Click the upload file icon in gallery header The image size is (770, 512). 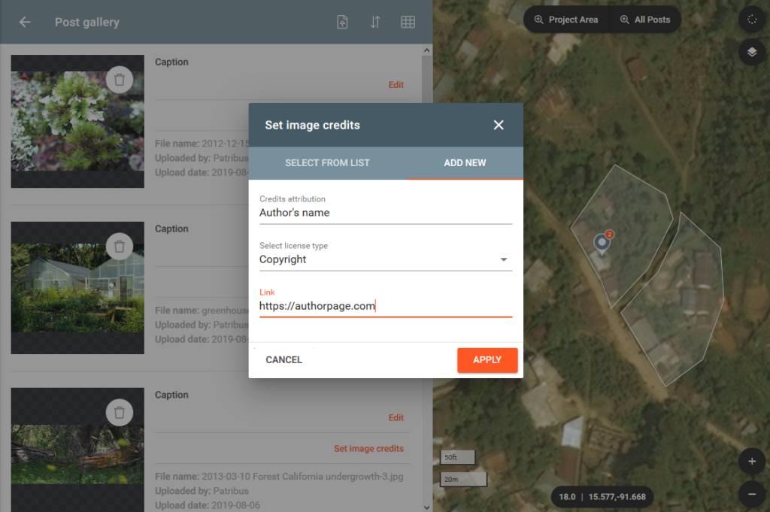pos(342,22)
